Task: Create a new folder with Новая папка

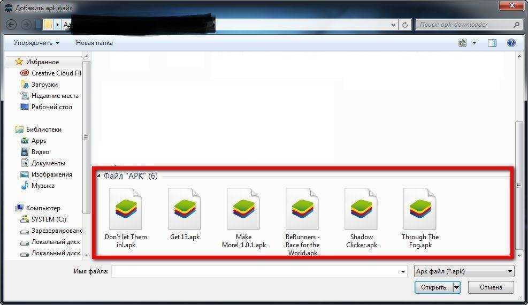Action: 94,43
